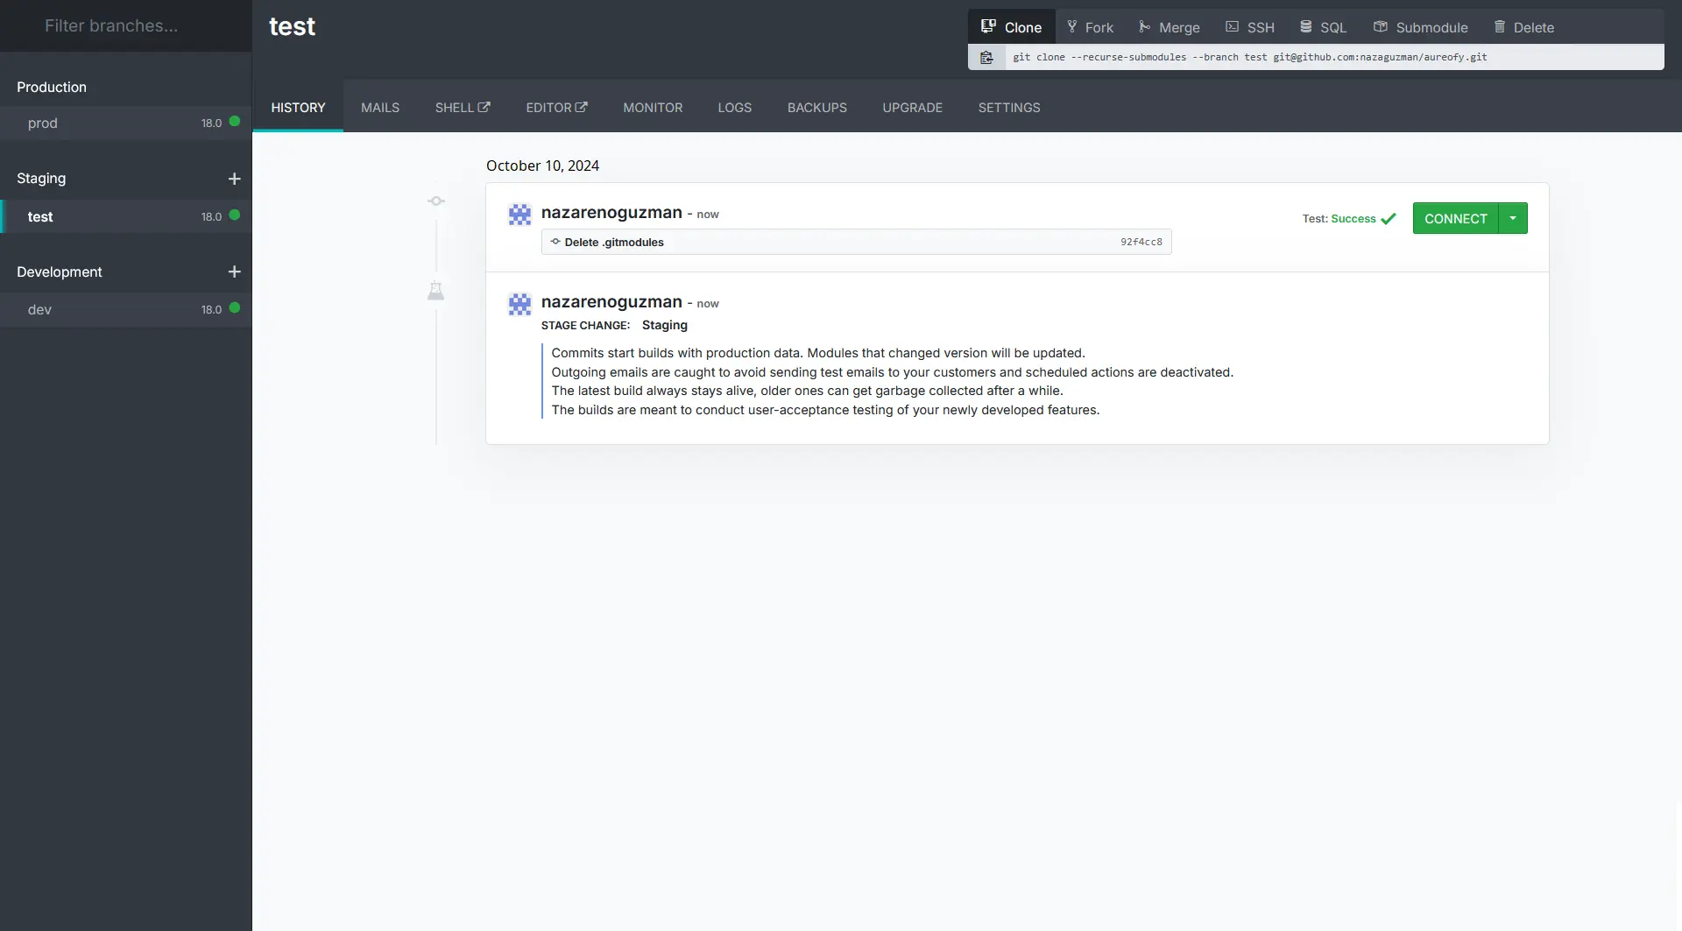Image resolution: width=1682 pixels, height=931 pixels.
Task: Click the STAGE CHANGE Staging label
Action: pyautogui.click(x=614, y=325)
